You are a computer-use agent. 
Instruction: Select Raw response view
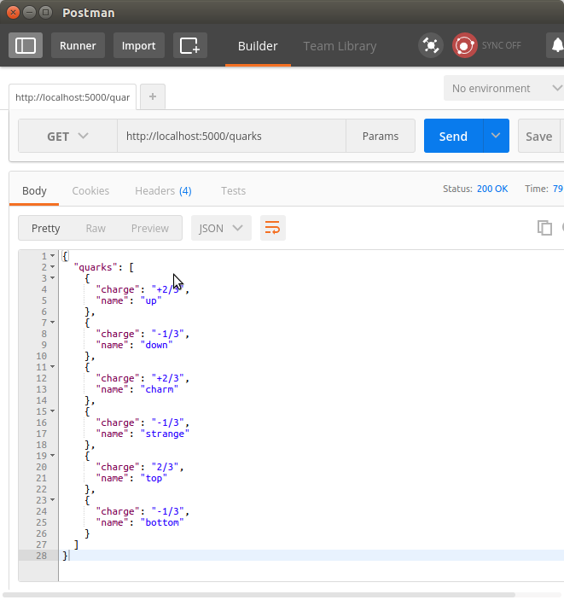96,228
